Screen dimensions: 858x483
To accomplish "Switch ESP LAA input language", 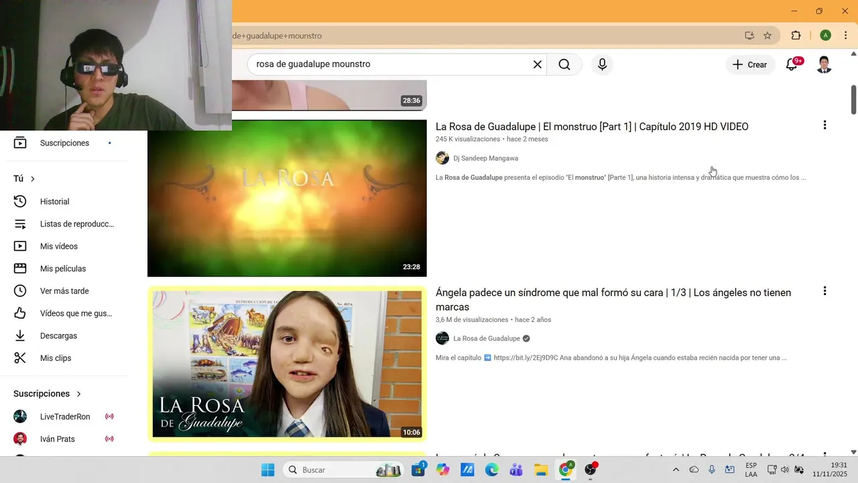I will [x=751, y=470].
